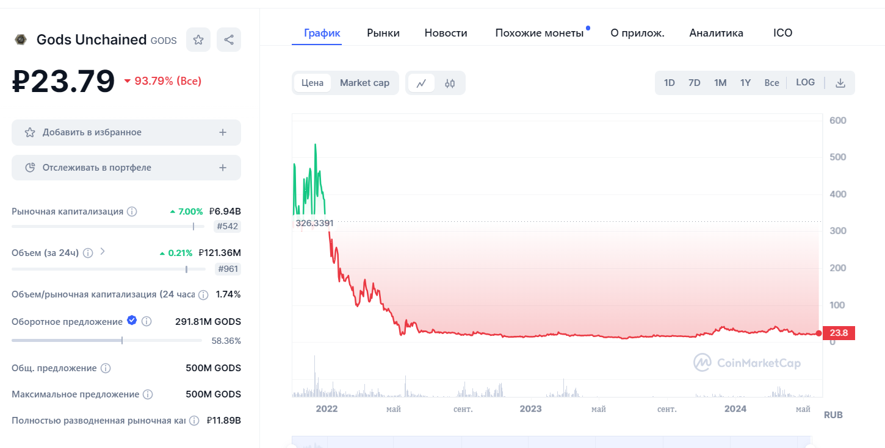The image size is (885, 448).
Task: Set chart range to 7D
Action: click(x=695, y=83)
